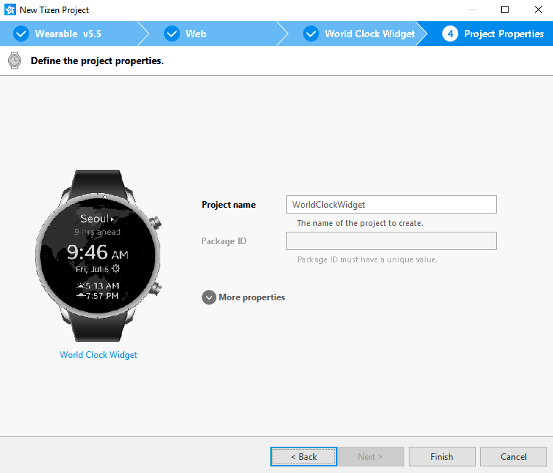This screenshot has width=553, height=473.
Task: Switch to the Web wizard step label
Action: (196, 34)
